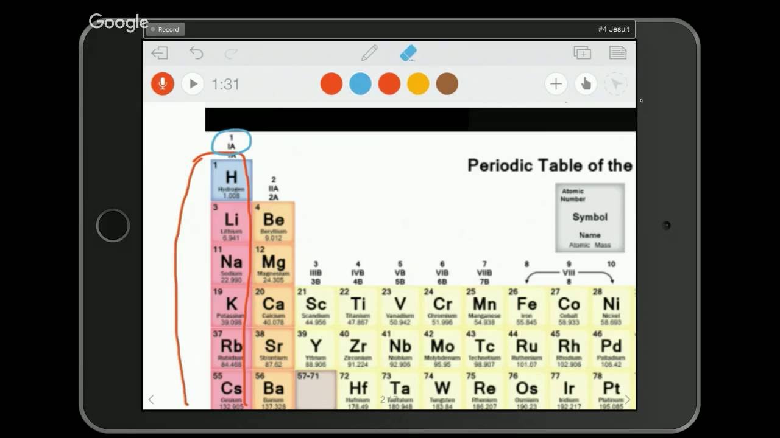
Task: Tap the Magnesium Mg cell
Action: click(x=273, y=265)
